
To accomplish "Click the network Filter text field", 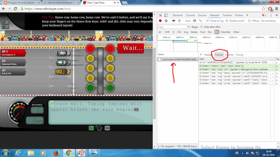I will point(172,27).
